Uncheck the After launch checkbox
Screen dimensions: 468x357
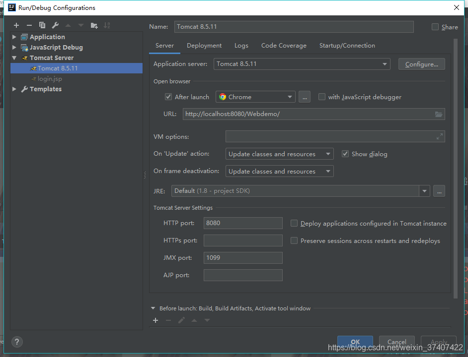(168, 97)
